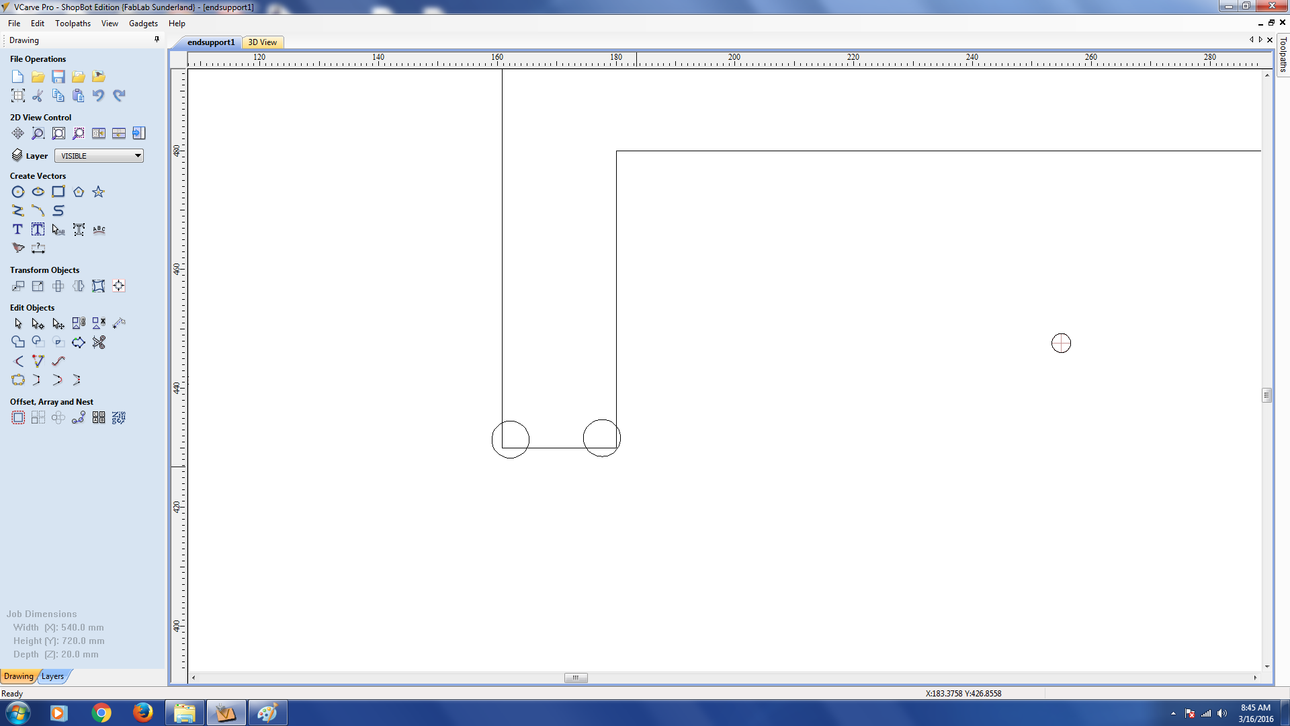The width and height of the screenshot is (1290, 726).
Task: Group the selected objects
Action: pos(79,324)
